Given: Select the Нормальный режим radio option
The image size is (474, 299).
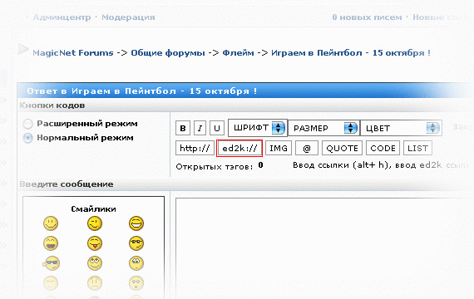Looking at the screenshot, I should click(x=27, y=138).
